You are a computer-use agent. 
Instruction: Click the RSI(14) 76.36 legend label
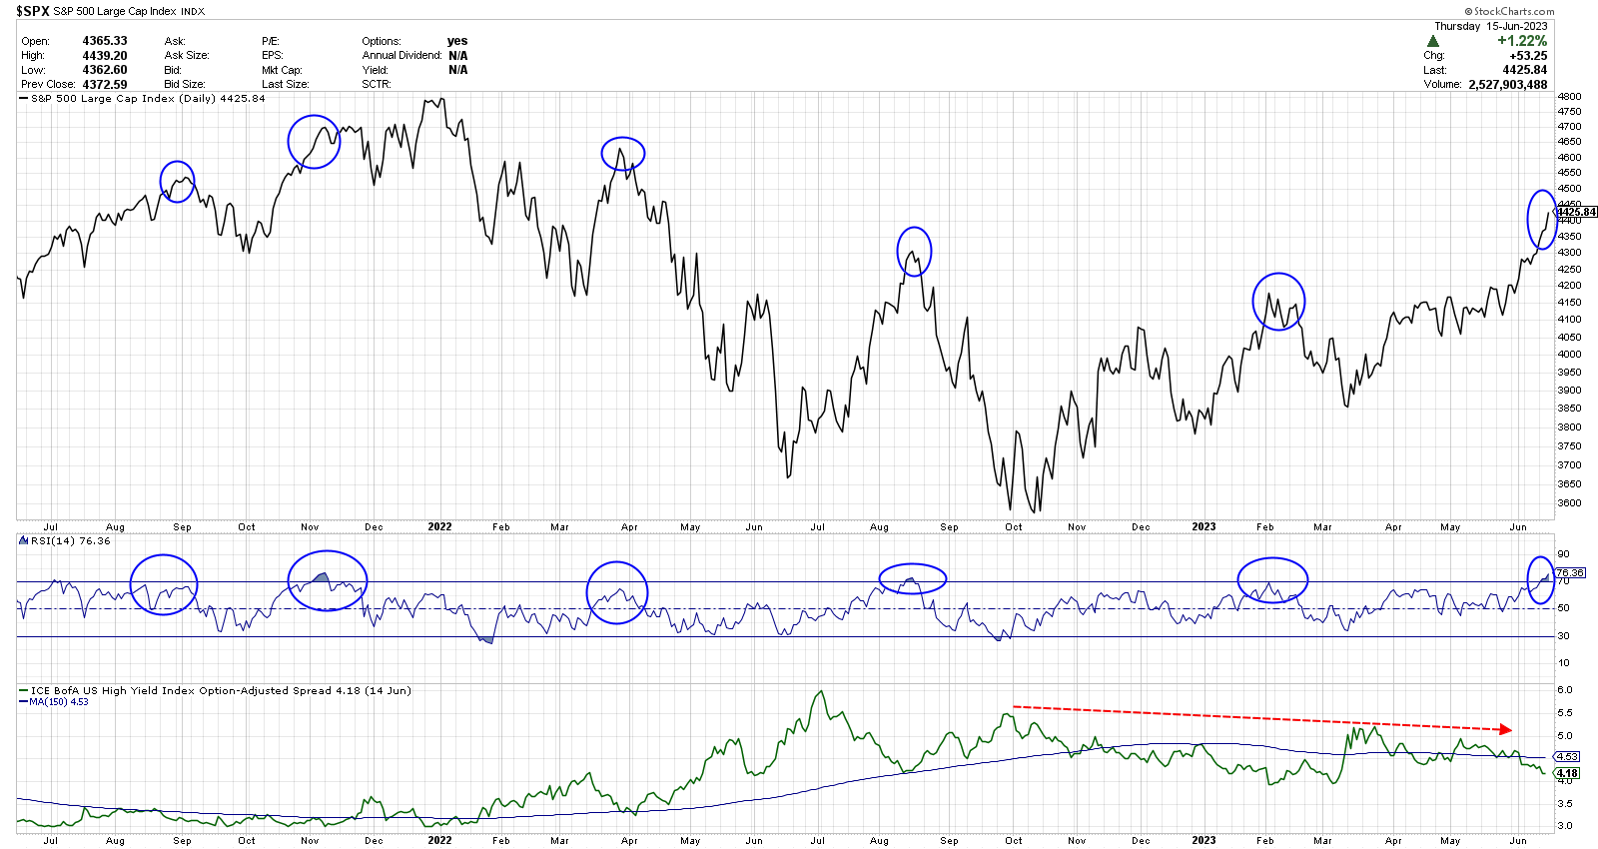[x=70, y=540]
